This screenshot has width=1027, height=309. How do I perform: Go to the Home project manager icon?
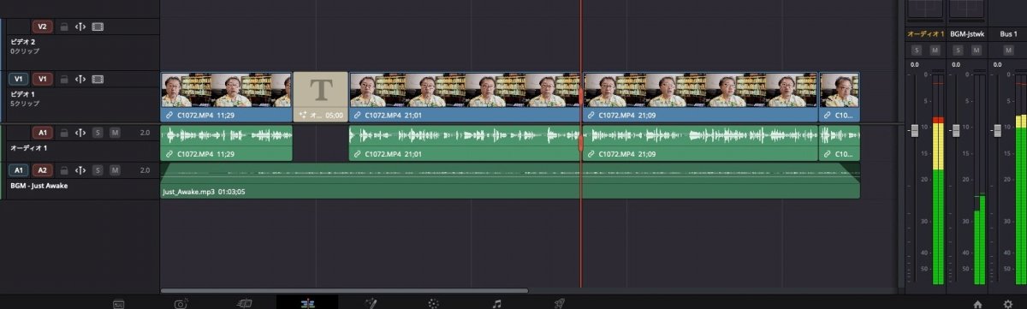(x=977, y=303)
